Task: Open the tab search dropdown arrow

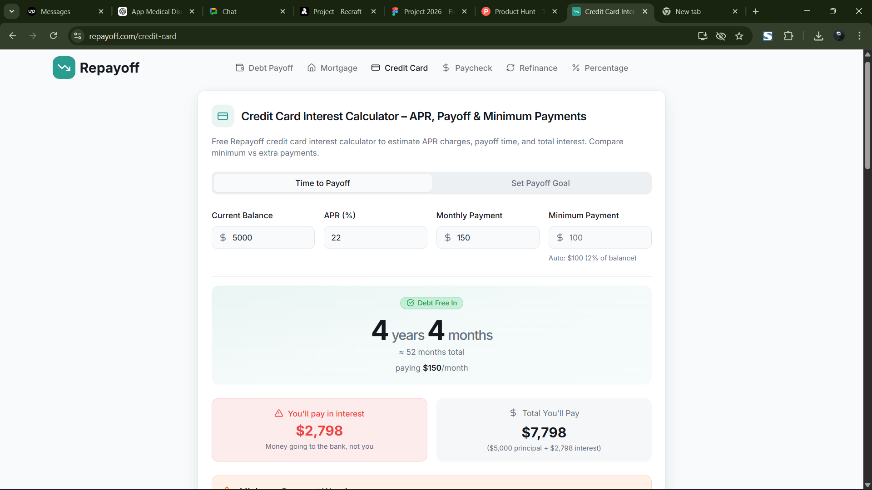Action: click(x=12, y=11)
